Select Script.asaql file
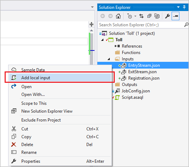 pos(133,97)
